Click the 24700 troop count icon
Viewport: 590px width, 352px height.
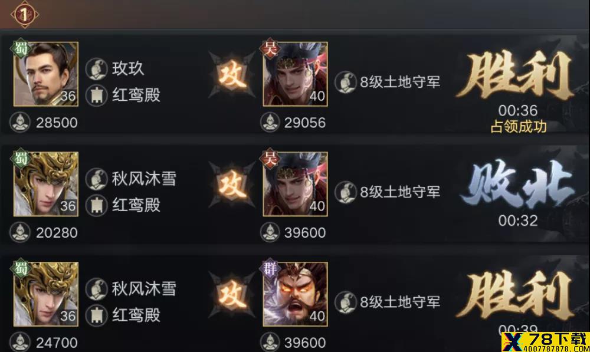[x=20, y=342]
